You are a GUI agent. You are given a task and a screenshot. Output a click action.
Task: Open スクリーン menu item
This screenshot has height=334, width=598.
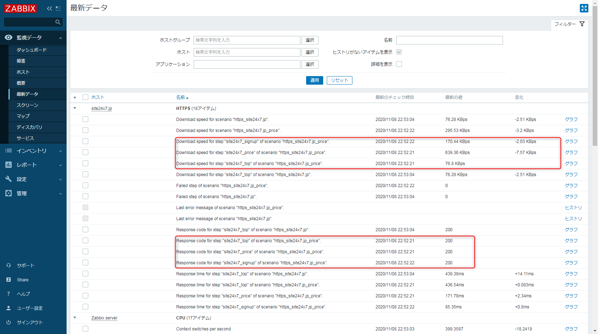(x=37, y=105)
